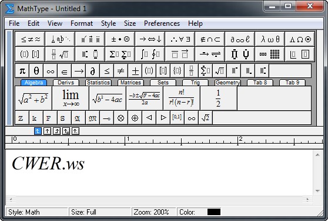Open the integral templates palette
328x221 pixels.
(x=150, y=55)
